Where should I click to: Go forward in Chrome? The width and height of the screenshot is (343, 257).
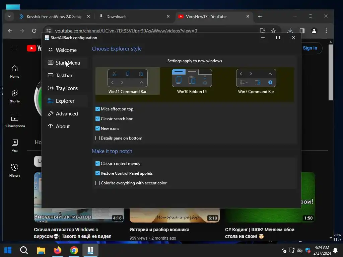click(22, 31)
